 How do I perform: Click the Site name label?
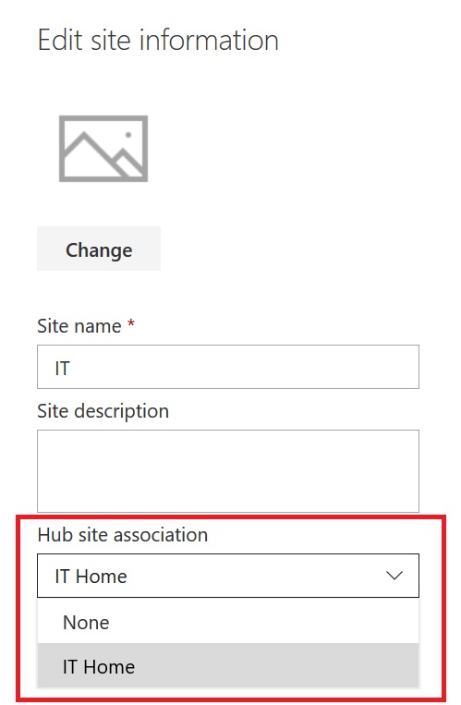(x=79, y=326)
